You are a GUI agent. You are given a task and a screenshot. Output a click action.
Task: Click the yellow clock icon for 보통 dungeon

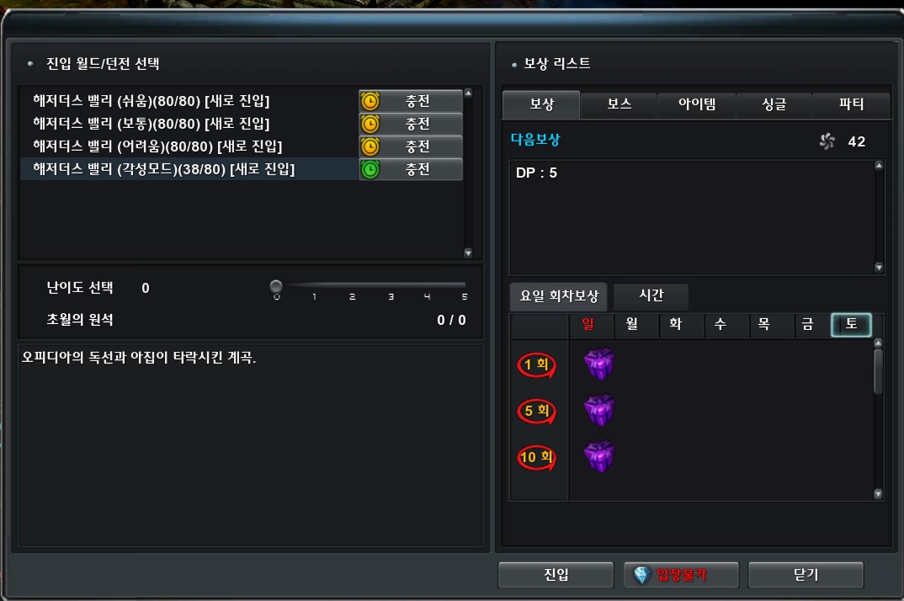pos(370,124)
